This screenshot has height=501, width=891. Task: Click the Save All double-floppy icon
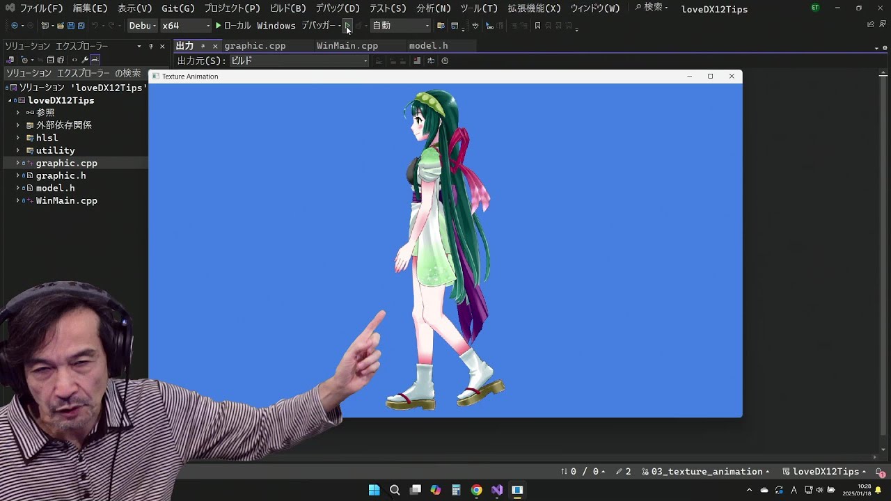click(x=81, y=26)
